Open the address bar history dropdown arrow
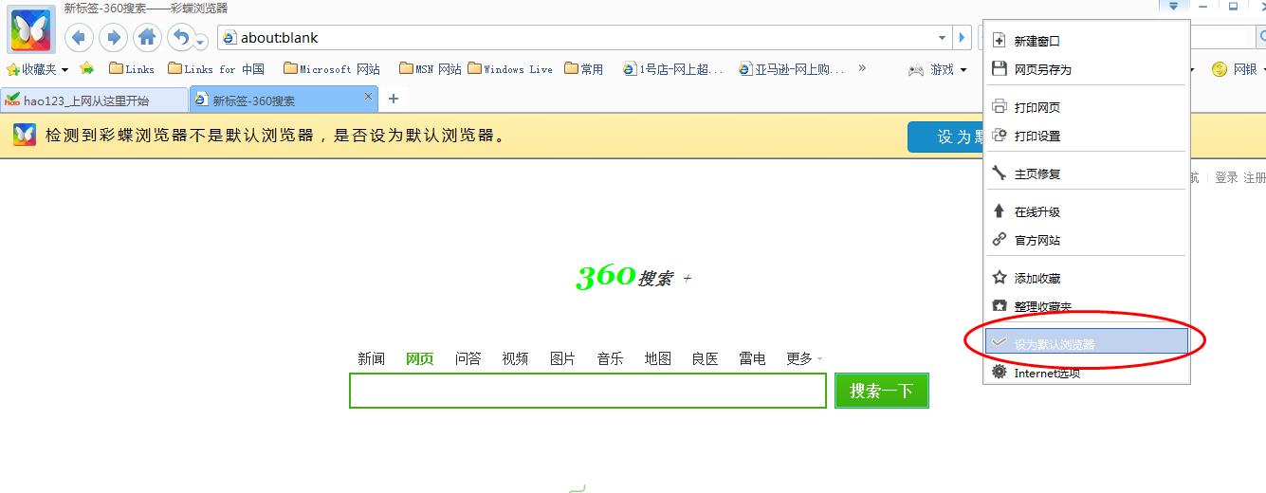The width and height of the screenshot is (1266, 493). coord(942,38)
